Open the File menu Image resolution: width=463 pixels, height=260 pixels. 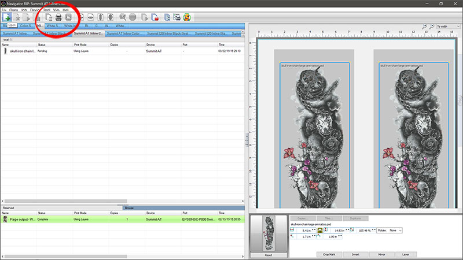[4, 10]
